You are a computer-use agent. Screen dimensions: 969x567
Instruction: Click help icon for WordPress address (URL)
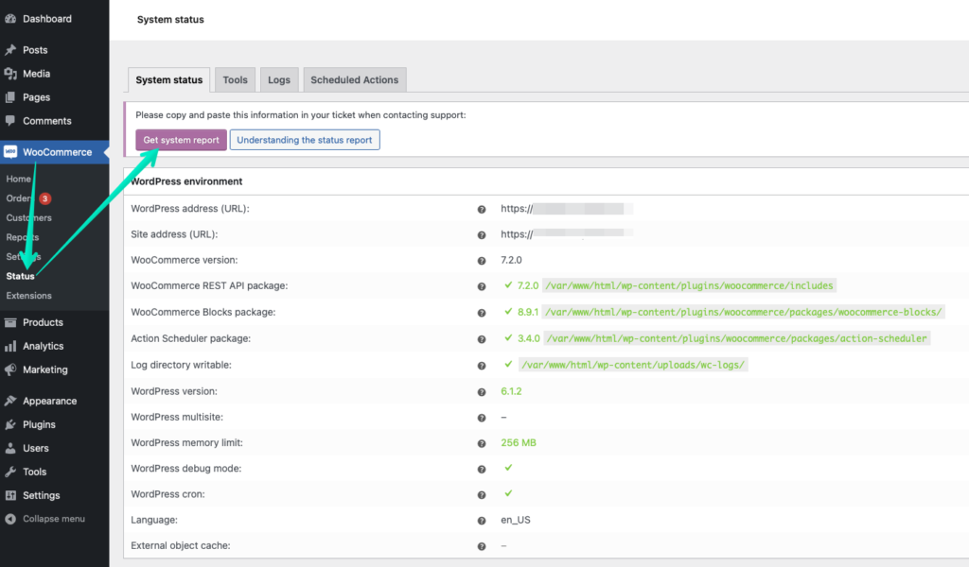pyautogui.click(x=482, y=209)
